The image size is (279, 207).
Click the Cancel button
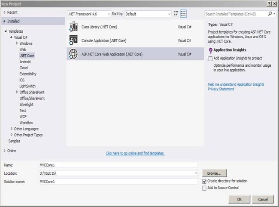tap(263, 199)
